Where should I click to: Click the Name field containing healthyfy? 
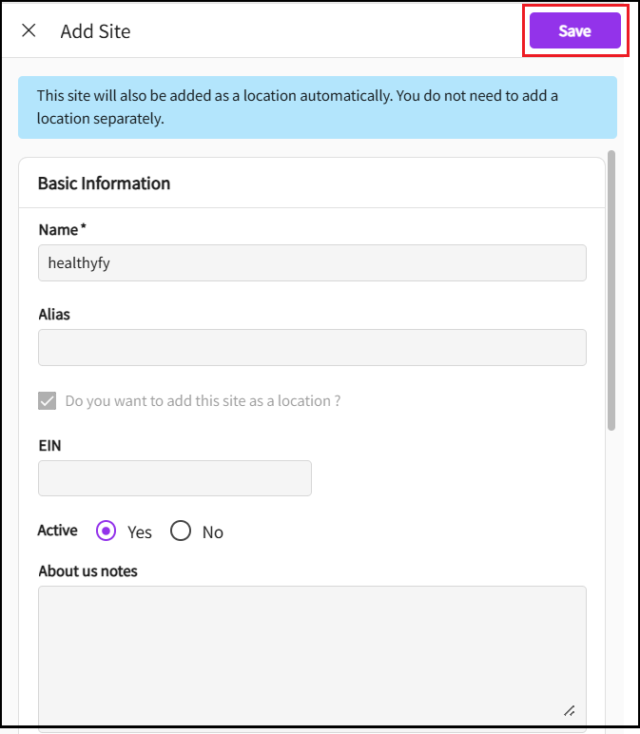click(x=312, y=263)
